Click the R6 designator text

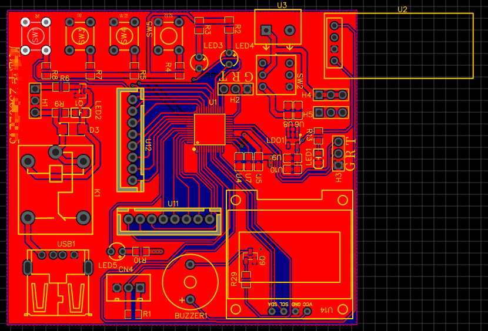65,78
